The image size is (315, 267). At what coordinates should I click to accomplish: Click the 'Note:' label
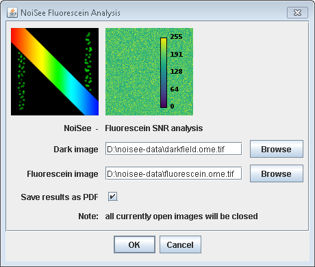tap(88, 216)
